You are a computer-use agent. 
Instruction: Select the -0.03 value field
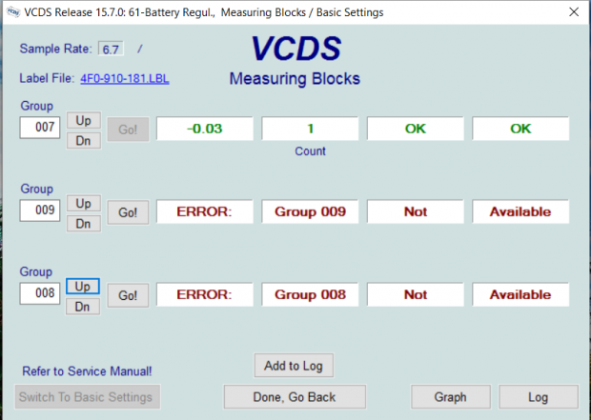tap(205, 129)
